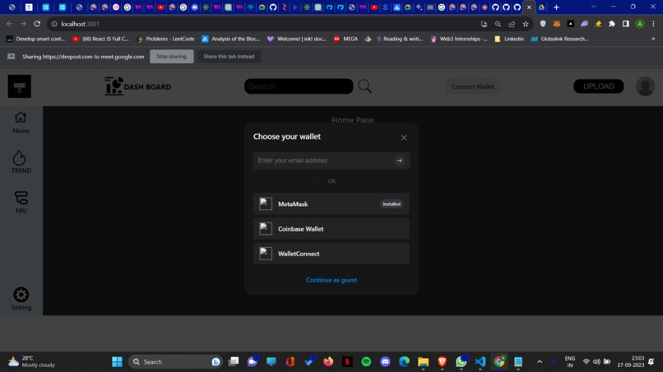Screen dimensions: 663x372
Task: Click Share this tab instead
Action: coord(229,56)
